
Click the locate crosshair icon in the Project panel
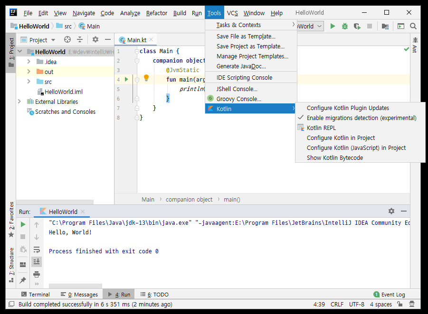click(x=67, y=40)
